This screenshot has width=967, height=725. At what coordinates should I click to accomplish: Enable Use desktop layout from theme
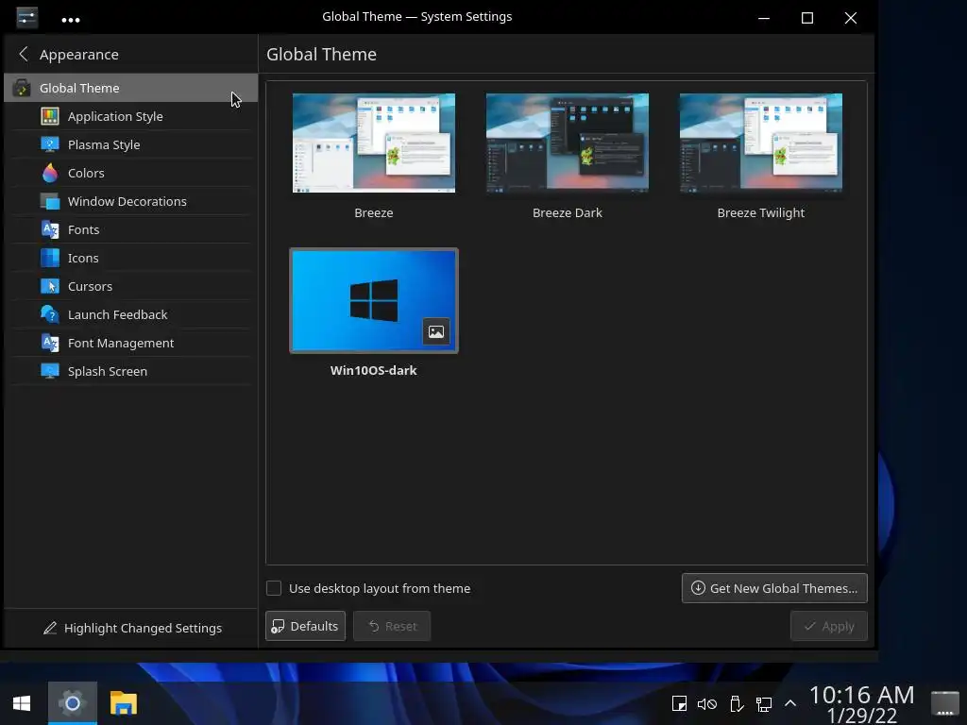[x=274, y=588]
